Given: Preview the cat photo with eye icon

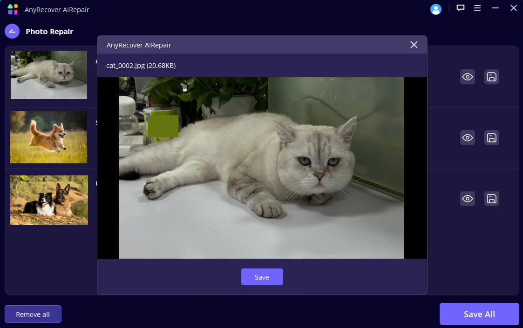Looking at the screenshot, I should click(468, 77).
